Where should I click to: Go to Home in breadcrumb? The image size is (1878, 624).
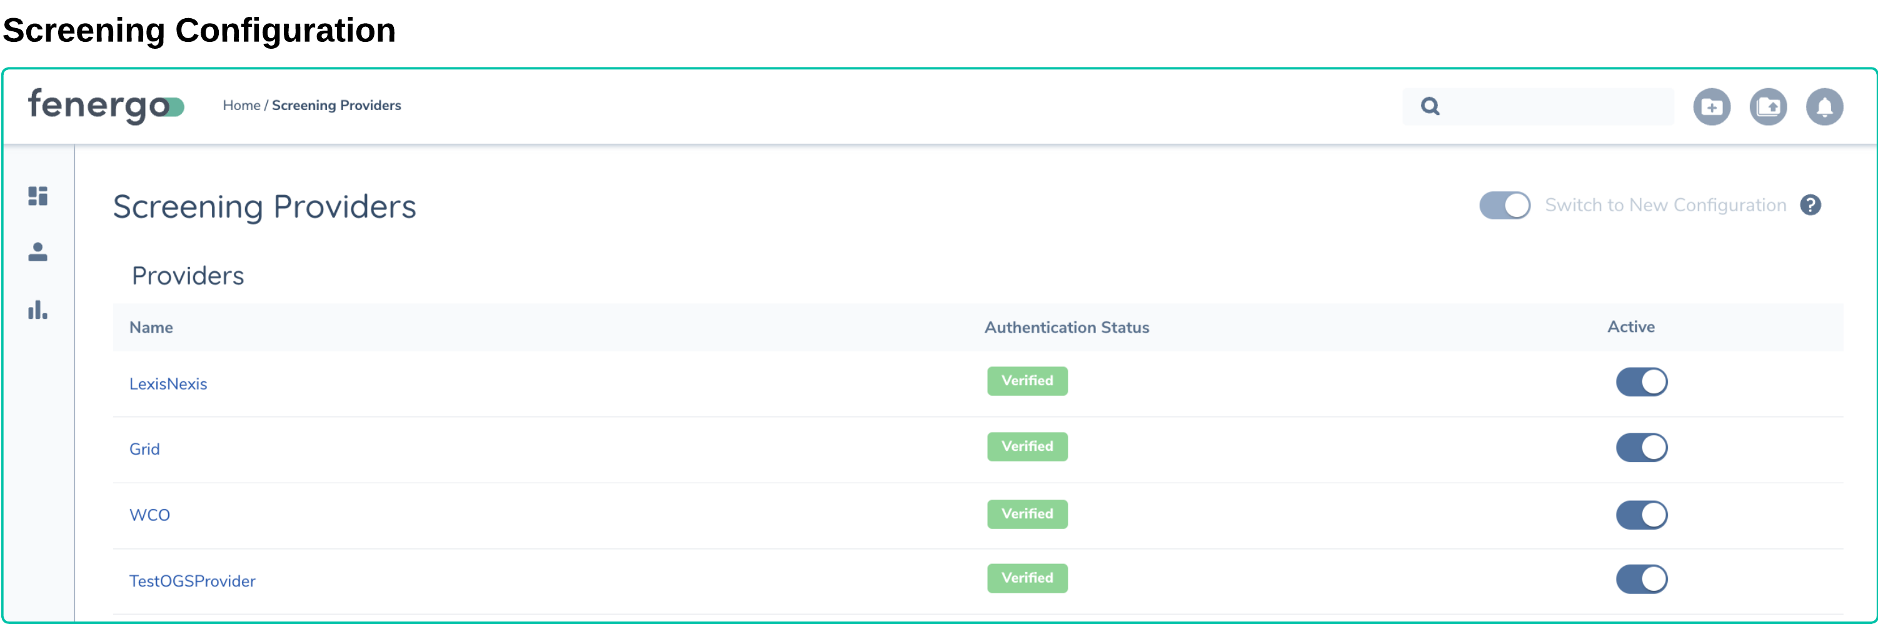click(x=241, y=106)
